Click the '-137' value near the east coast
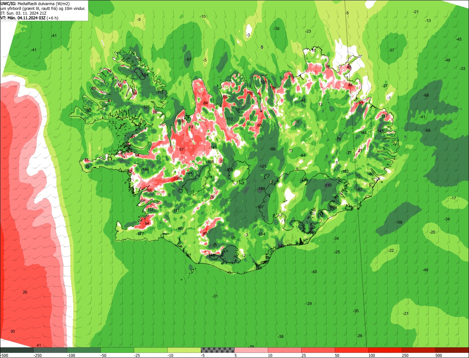 [384, 116]
